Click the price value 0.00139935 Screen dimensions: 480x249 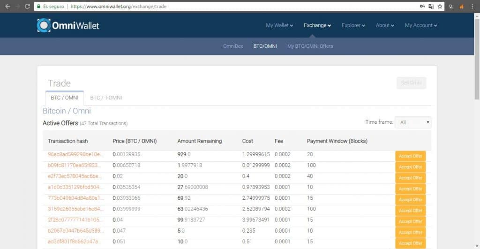[126, 154]
